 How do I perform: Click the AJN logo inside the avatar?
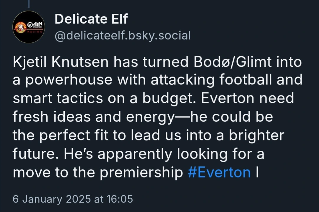35,24
